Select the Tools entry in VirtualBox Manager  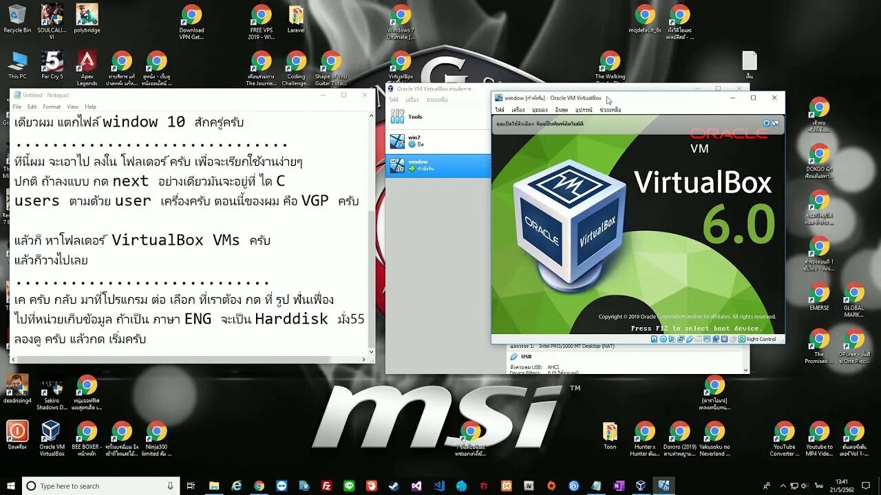438,117
